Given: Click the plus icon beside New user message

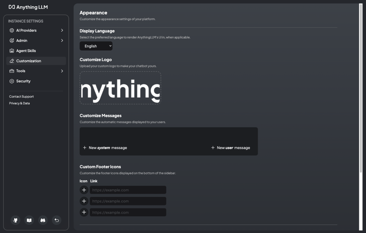Looking at the screenshot, I should pyautogui.click(x=213, y=148).
